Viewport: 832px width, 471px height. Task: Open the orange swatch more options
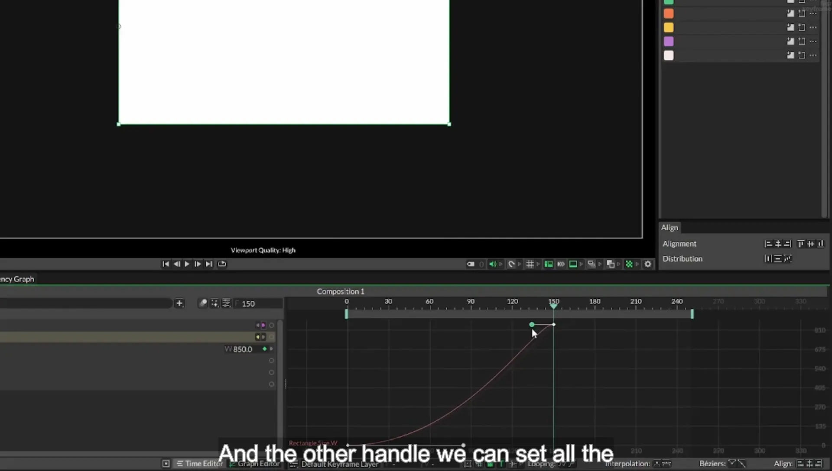pyautogui.click(x=813, y=14)
